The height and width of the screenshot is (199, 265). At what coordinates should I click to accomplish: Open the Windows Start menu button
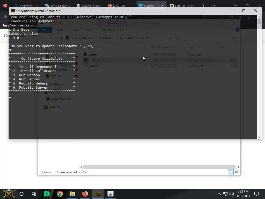click(x=9, y=194)
